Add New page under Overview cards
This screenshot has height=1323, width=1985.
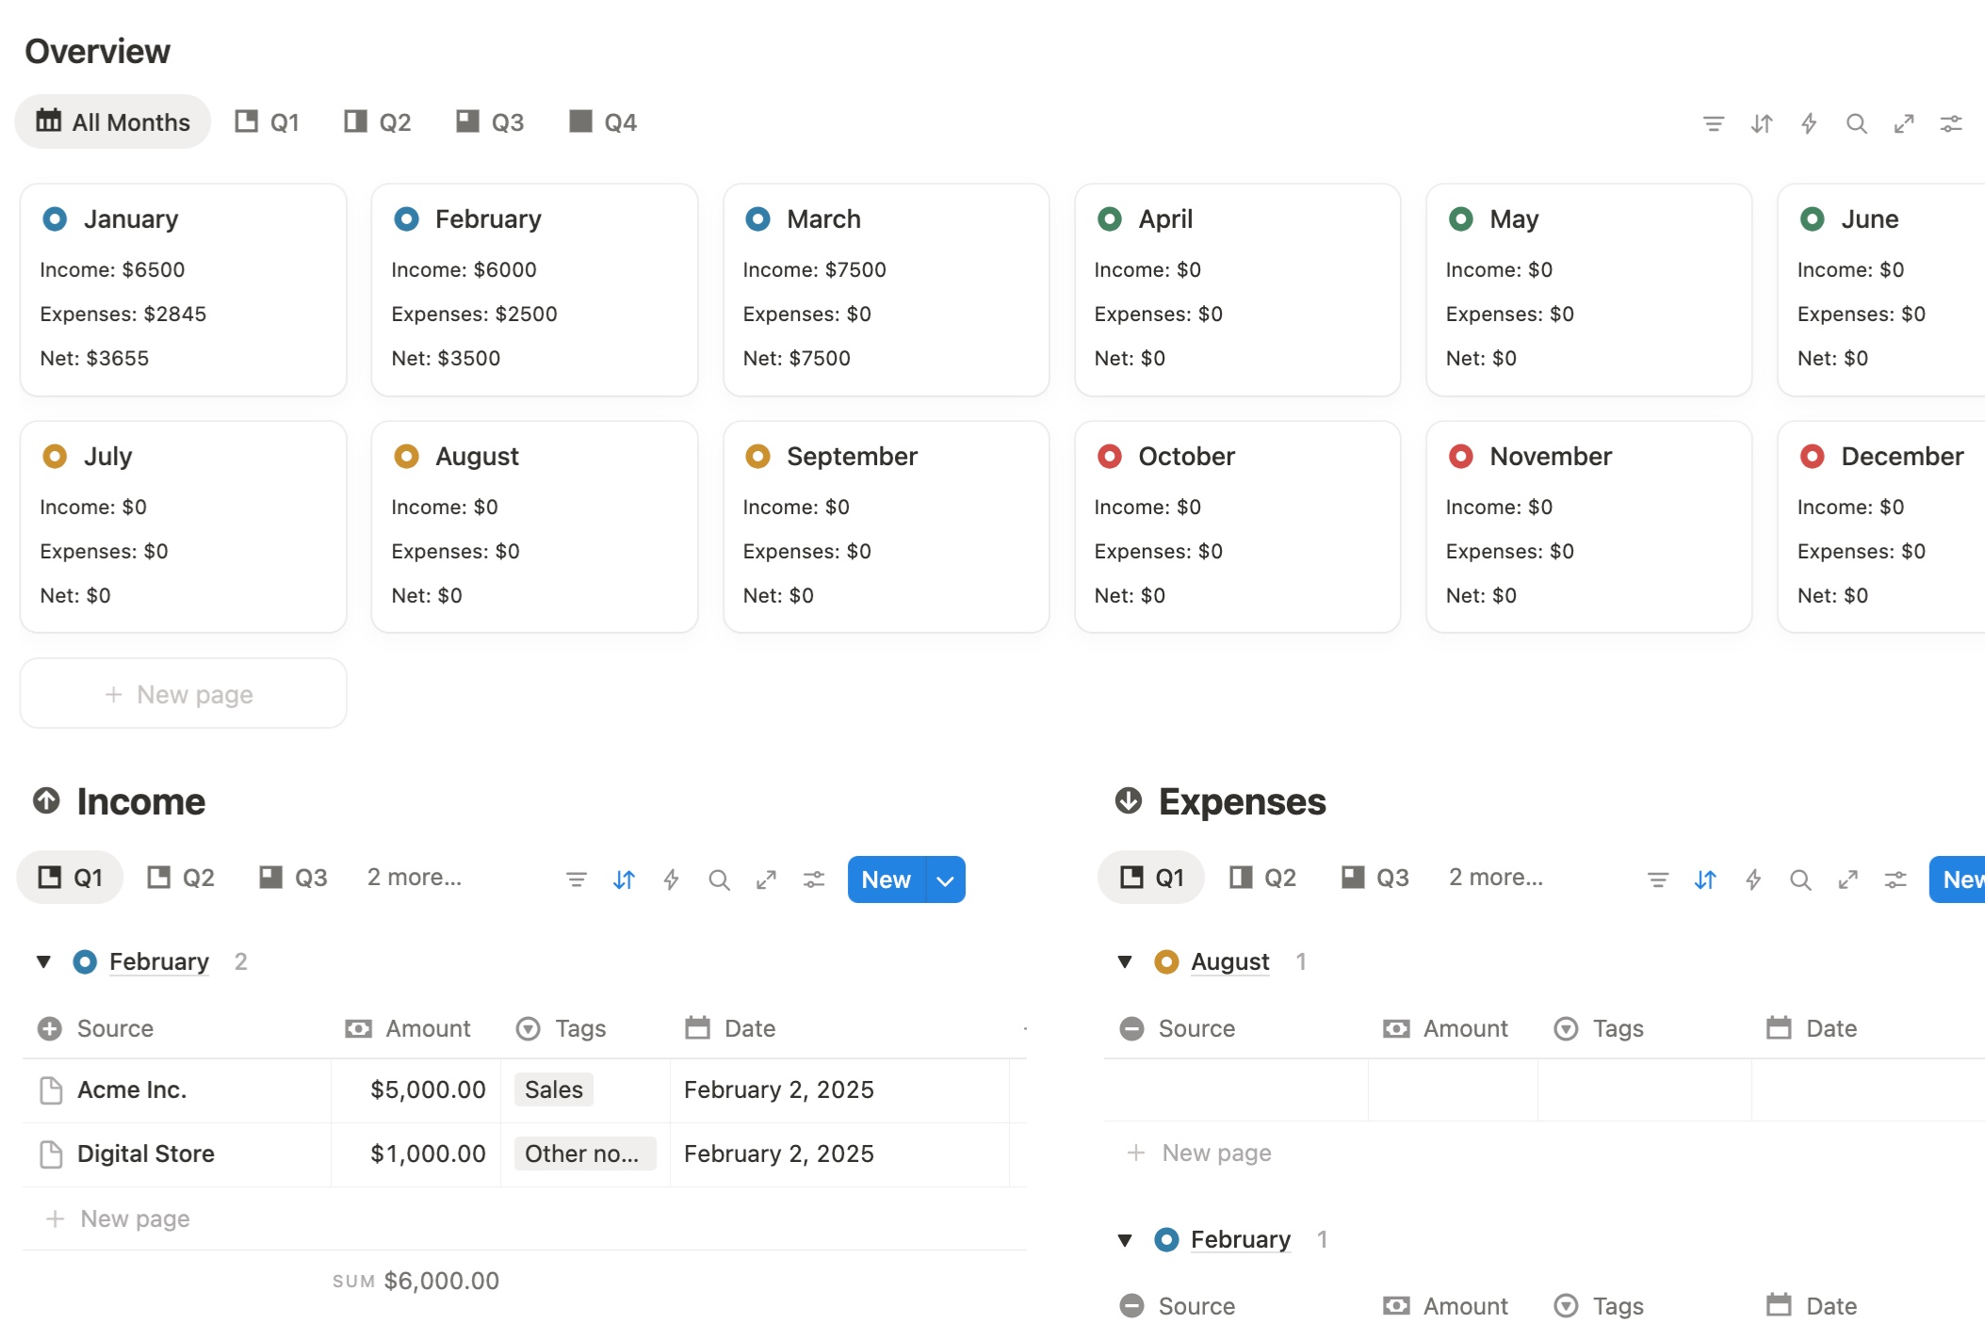click(x=183, y=694)
